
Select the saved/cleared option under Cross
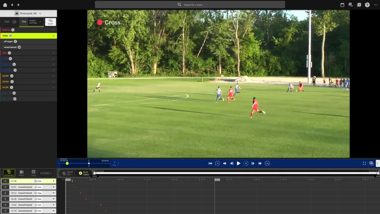[x=28, y=47]
